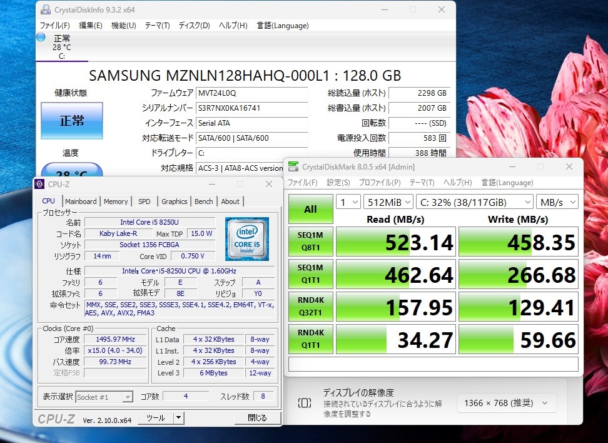608x443 pixels.
Task: Open the test count dropdown showing 1
Action: [x=348, y=202]
